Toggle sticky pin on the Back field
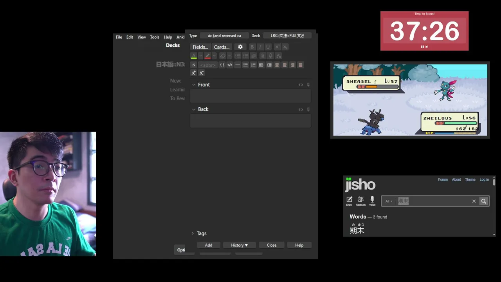 click(x=308, y=109)
